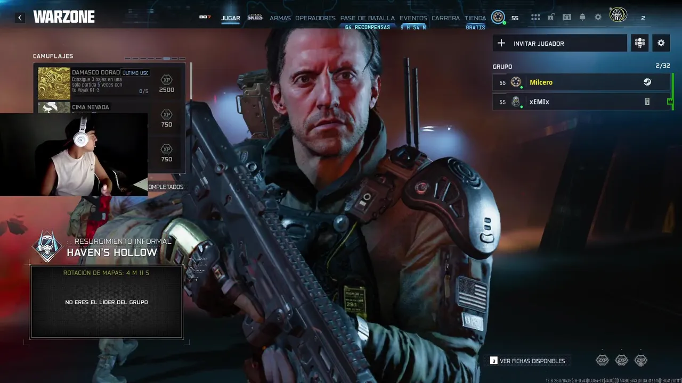Go to the CARRERA tab
Viewport: 682px width, 383px height.
445,18
